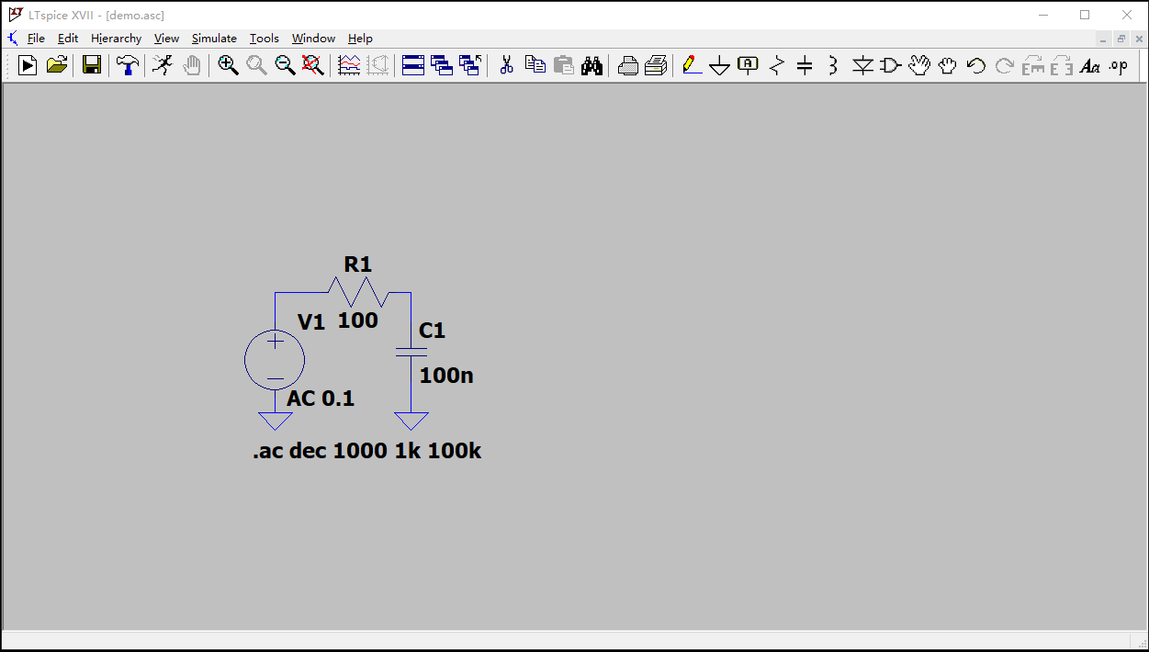1149x652 pixels.
Task: Click the AC 0.1 source value
Action: tap(321, 399)
